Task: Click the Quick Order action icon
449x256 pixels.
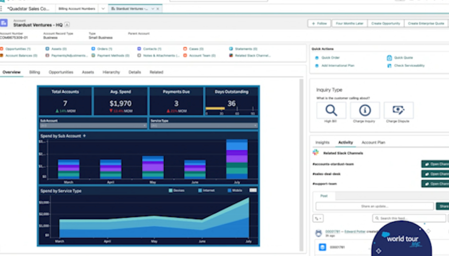Action: click(x=317, y=58)
